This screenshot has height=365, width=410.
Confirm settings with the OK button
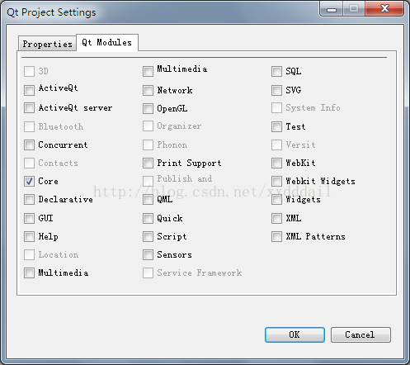[295, 334]
